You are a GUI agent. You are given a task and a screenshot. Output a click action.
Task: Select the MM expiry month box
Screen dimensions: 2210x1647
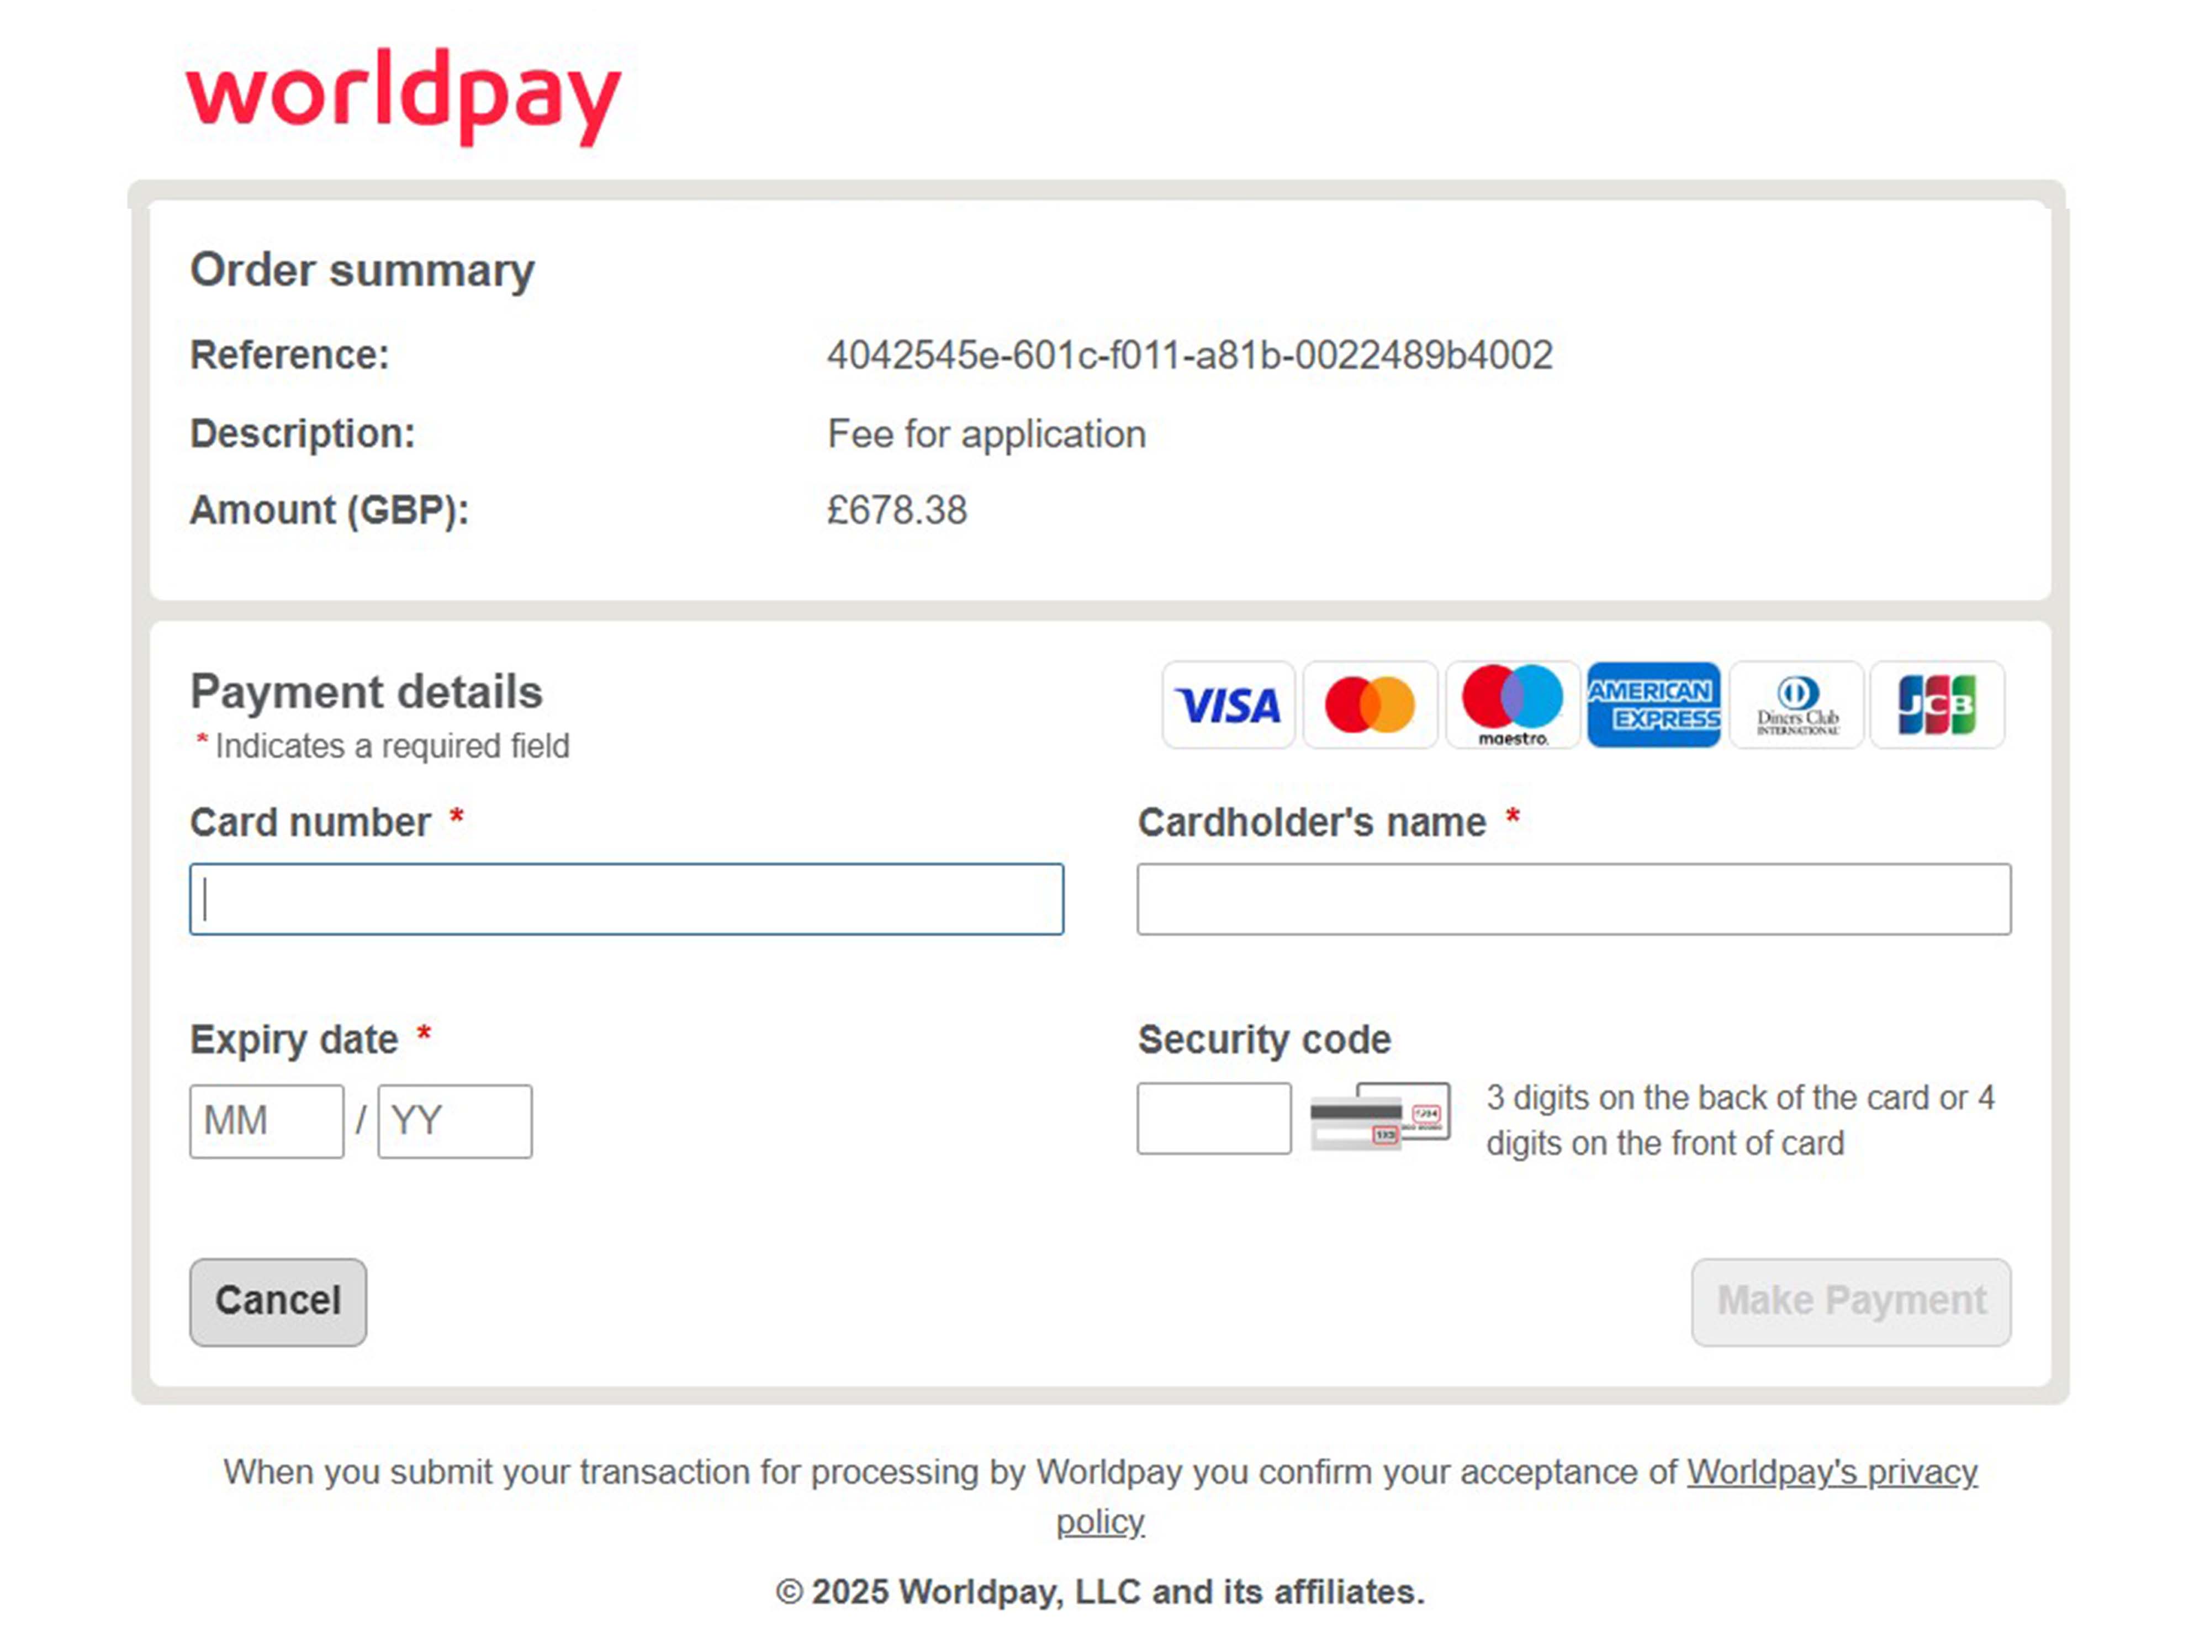(x=266, y=1121)
